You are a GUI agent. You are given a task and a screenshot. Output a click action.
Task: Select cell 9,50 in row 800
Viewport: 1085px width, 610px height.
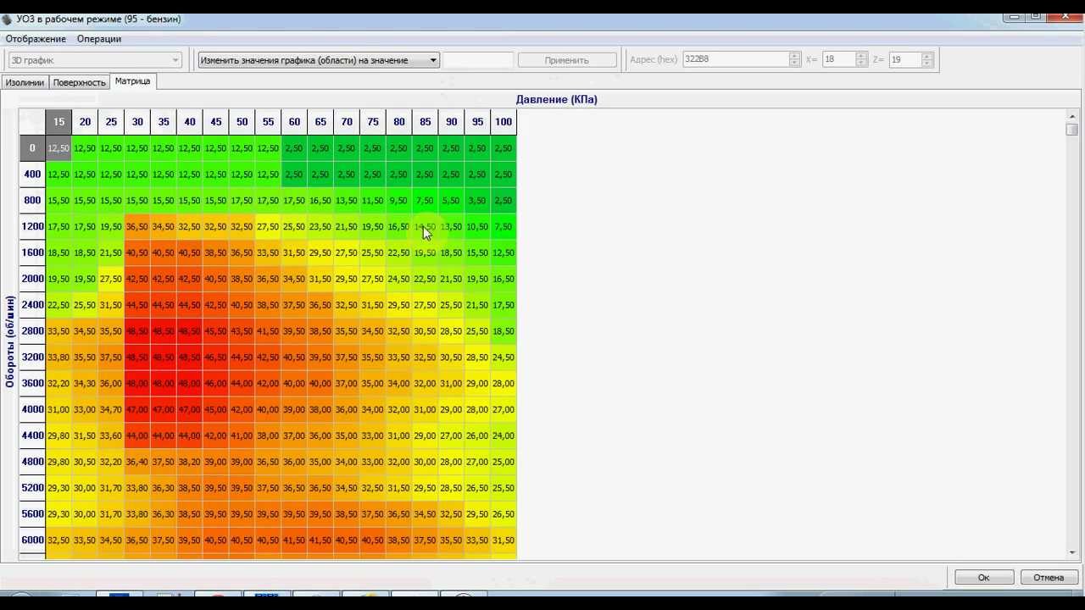pos(398,201)
